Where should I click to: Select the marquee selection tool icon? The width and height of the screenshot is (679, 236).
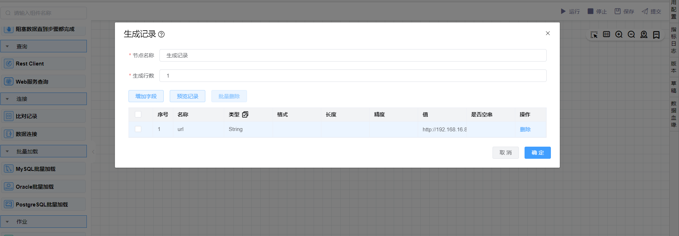[x=594, y=35]
